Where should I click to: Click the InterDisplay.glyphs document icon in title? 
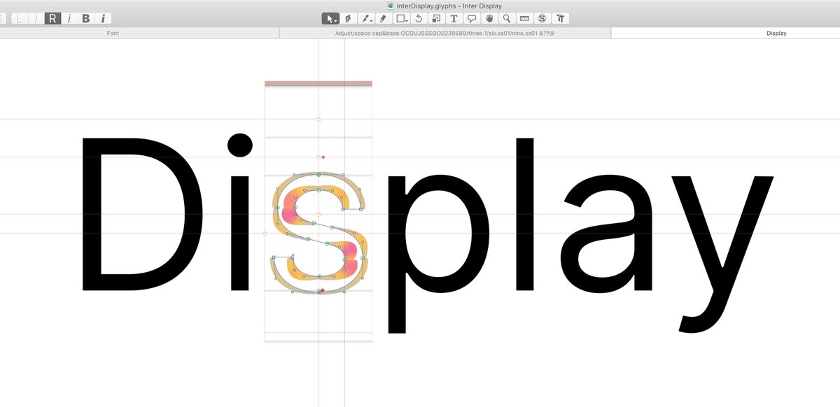(x=390, y=6)
